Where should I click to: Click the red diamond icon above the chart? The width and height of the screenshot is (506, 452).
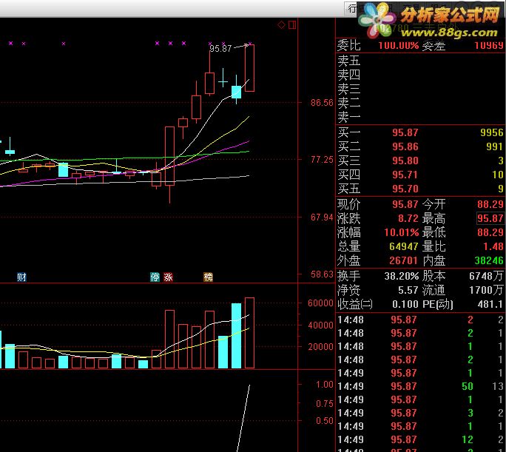click(x=281, y=25)
